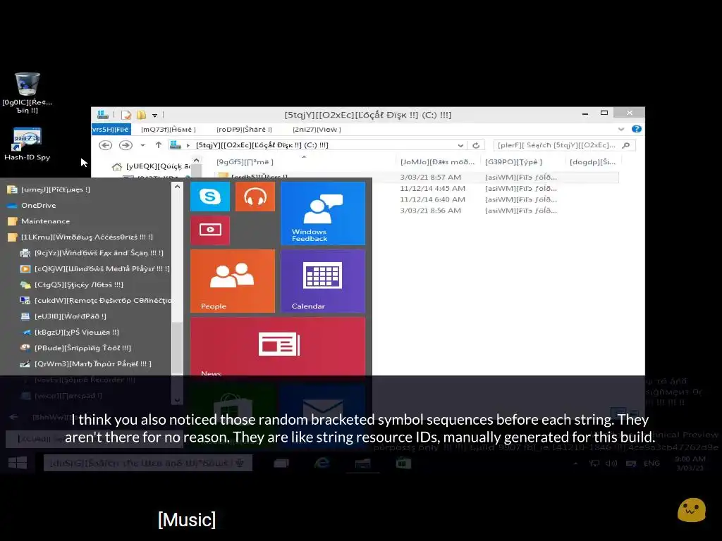
Task: Launch Internet Explorer from taskbar
Action: (322, 464)
